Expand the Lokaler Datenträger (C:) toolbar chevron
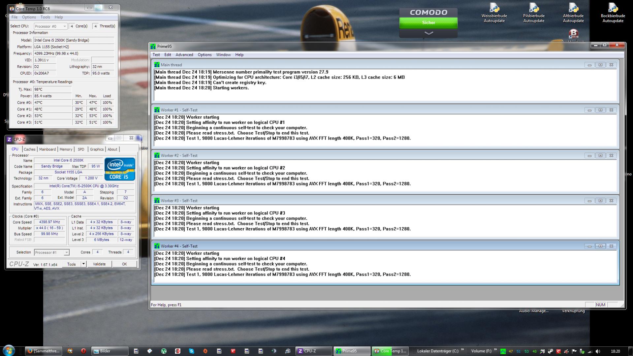Screen dimensions: 633x356 point(462,350)
